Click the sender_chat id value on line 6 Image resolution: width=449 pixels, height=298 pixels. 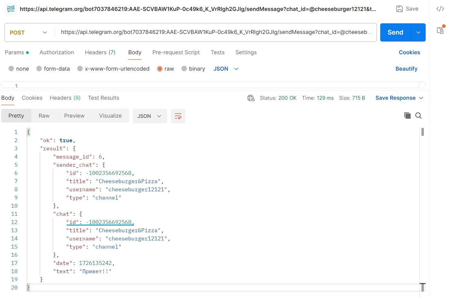pyautogui.click(x=108, y=173)
